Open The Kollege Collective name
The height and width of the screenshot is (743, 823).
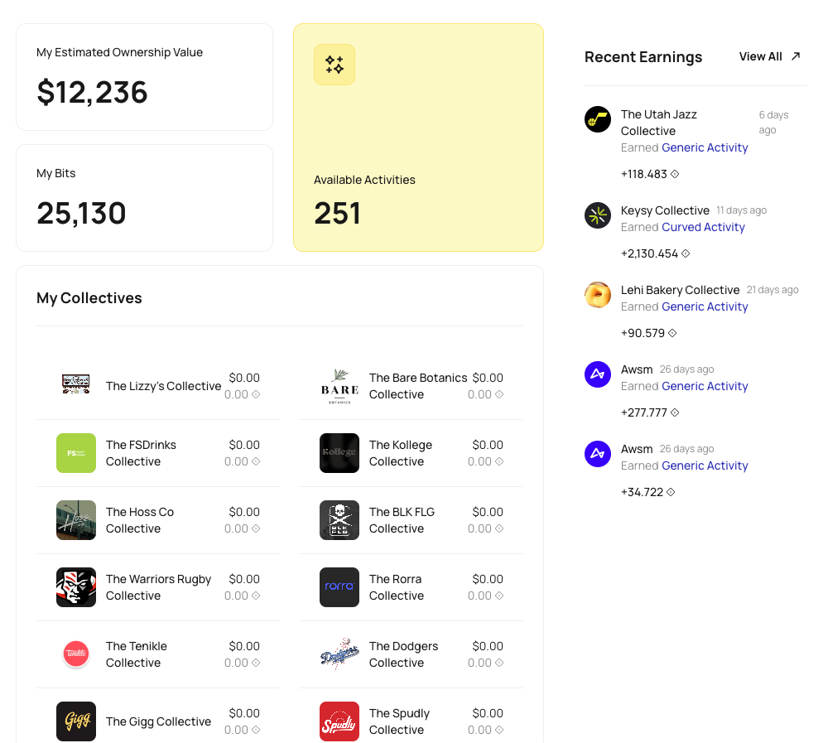tap(401, 453)
